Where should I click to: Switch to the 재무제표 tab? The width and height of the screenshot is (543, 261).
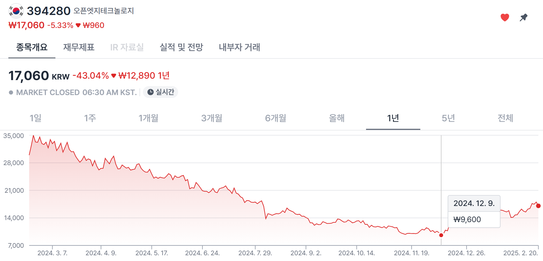tap(79, 47)
